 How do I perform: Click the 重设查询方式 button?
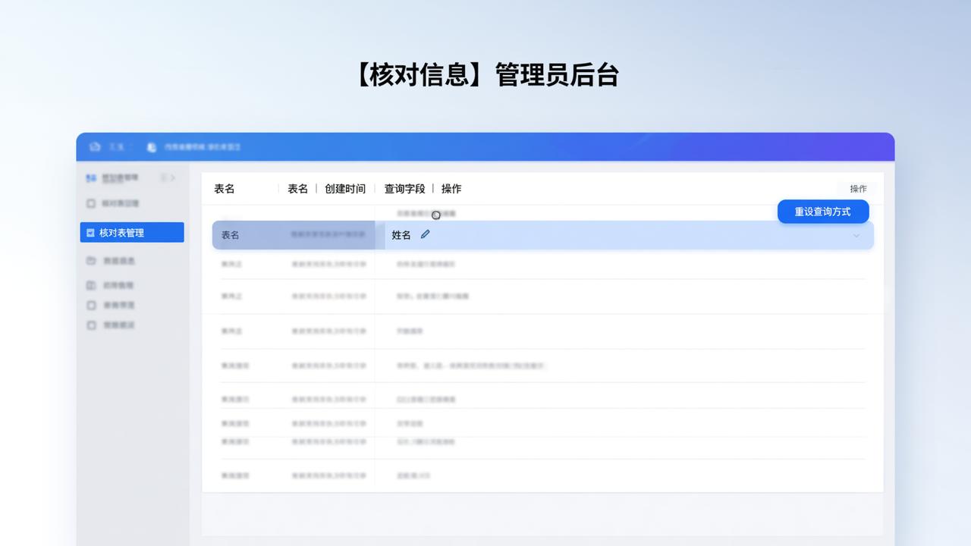(x=823, y=212)
